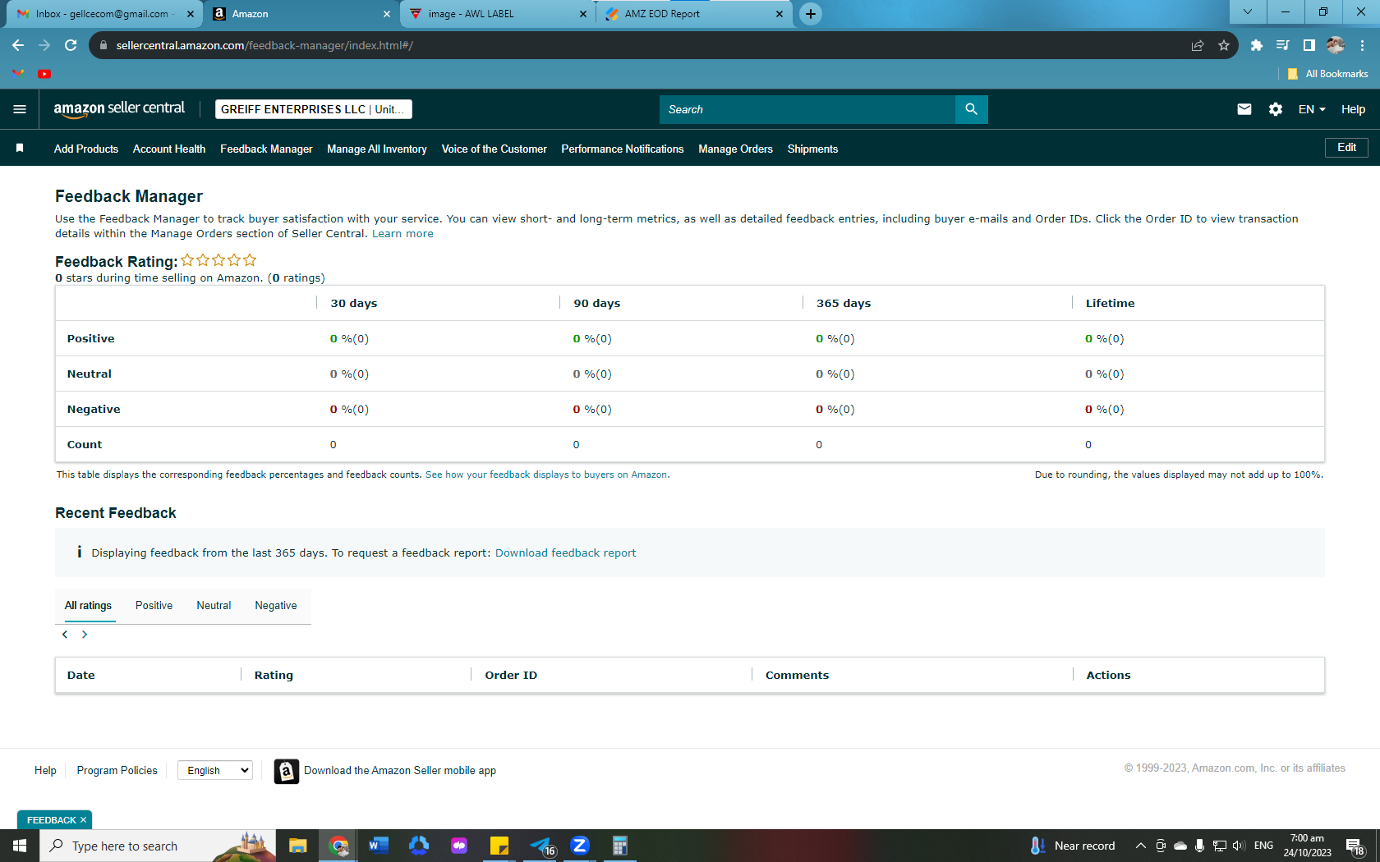Image resolution: width=1380 pixels, height=862 pixels.
Task: Click the Windows taskbar search box
Action: [156, 846]
